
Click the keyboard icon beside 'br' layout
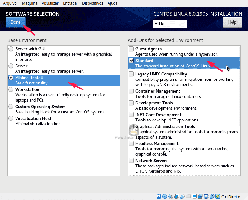(x=157, y=24)
